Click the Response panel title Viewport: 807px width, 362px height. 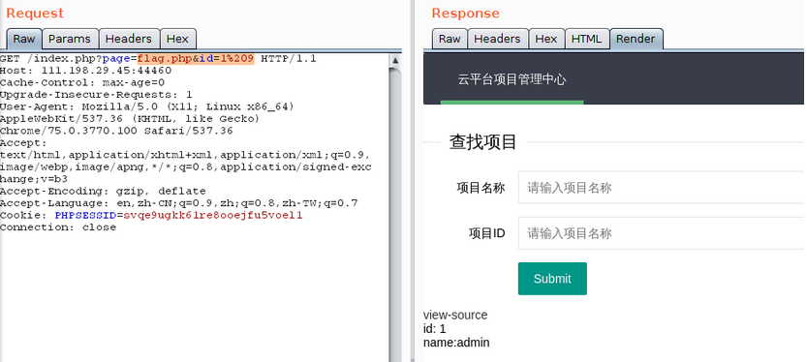tap(466, 14)
